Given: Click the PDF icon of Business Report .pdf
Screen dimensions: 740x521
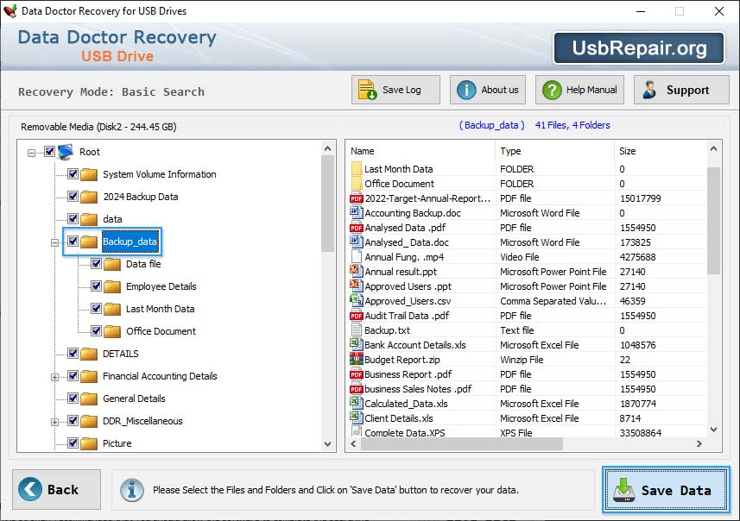Looking at the screenshot, I should point(357,374).
